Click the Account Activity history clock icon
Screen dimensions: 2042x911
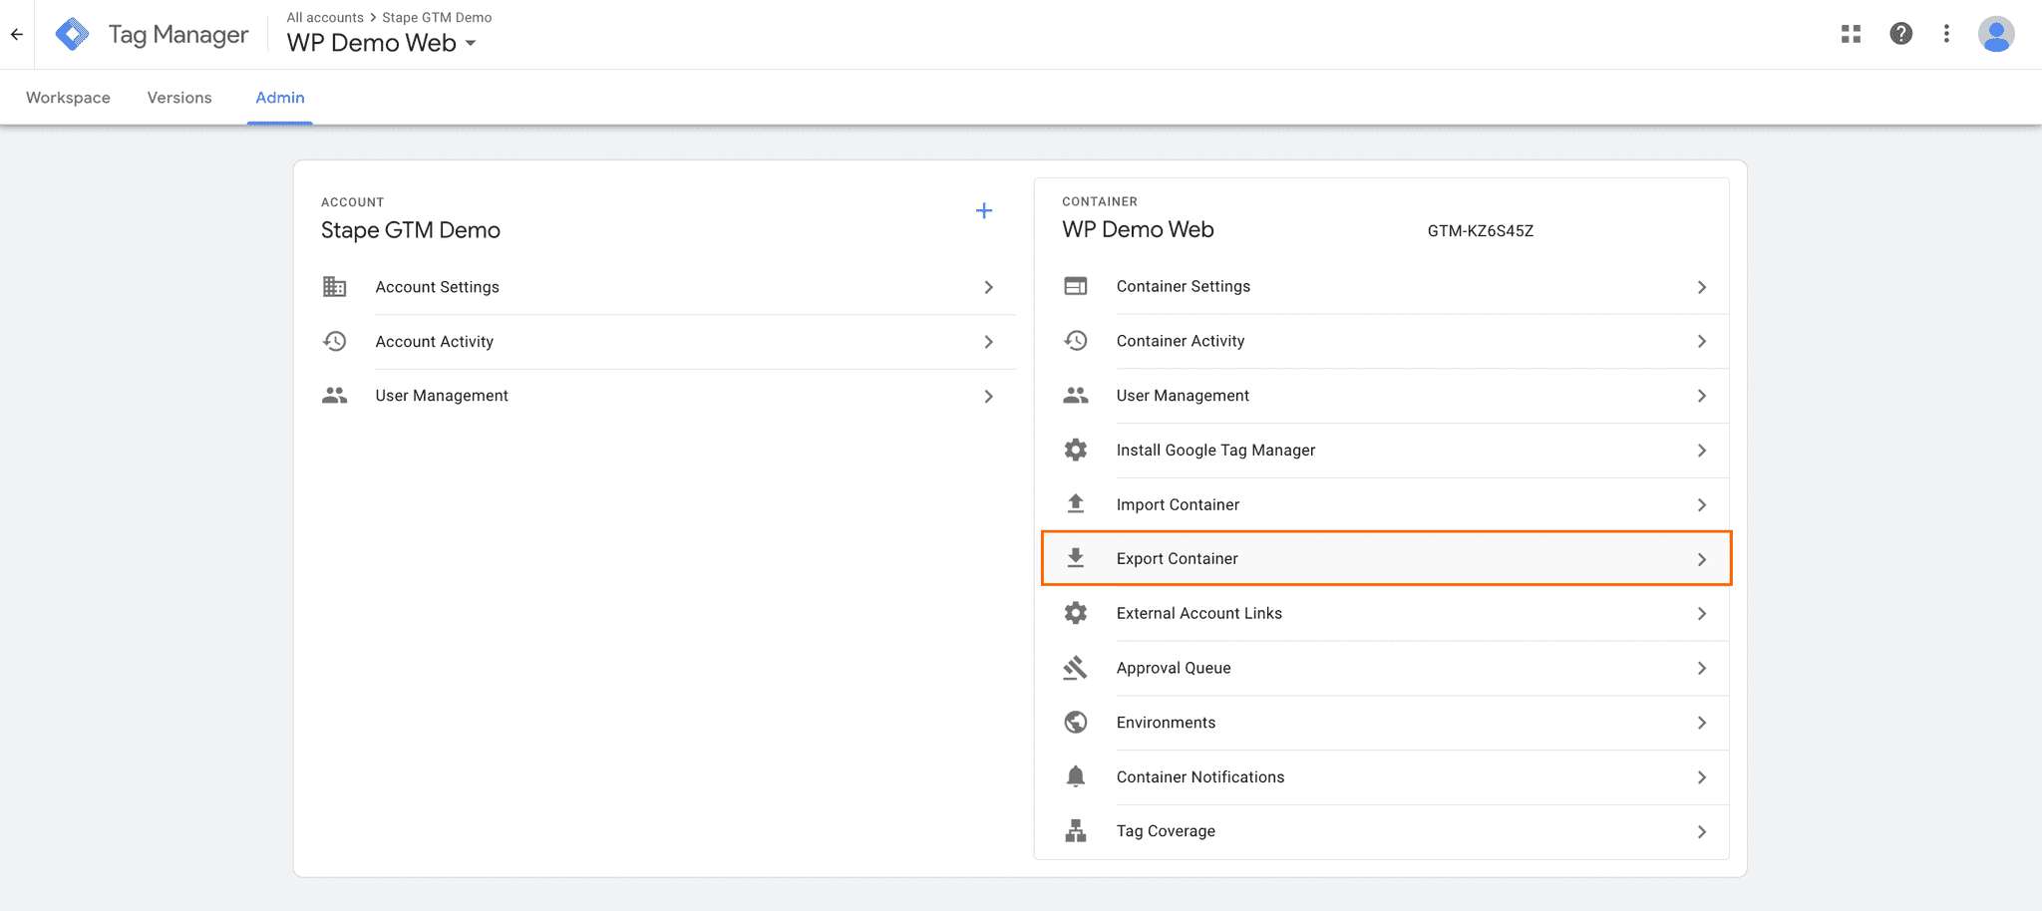tap(336, 341)
